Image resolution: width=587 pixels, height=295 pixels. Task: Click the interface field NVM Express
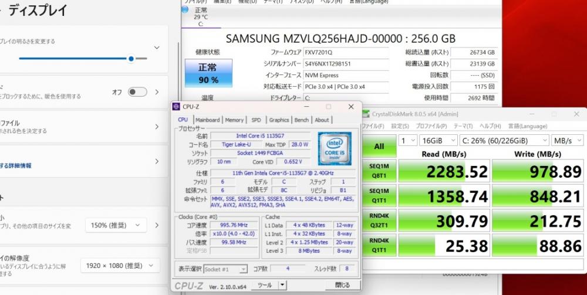click(346, 75)
